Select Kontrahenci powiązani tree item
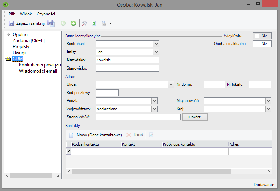Image resolution: width=280 pixels, height=191 pixels. (40, 65)
